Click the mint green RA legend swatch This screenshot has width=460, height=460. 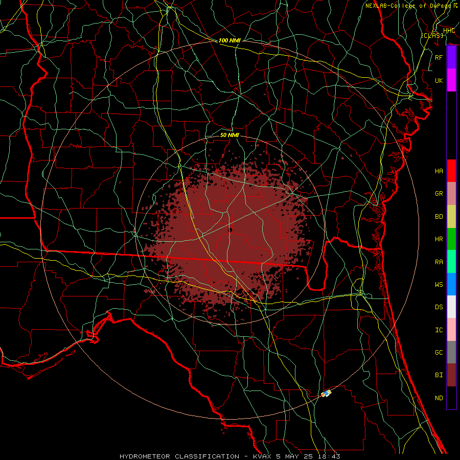tap(451, 262)
